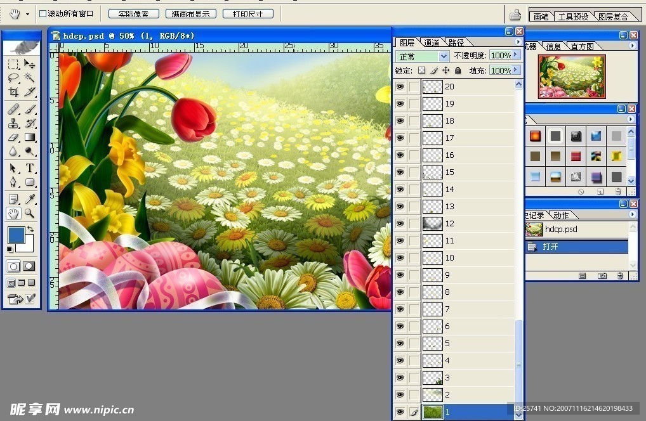Screen dimensions: 646x421
Task: Click the 实际像素 button
Action: [133, 13]
